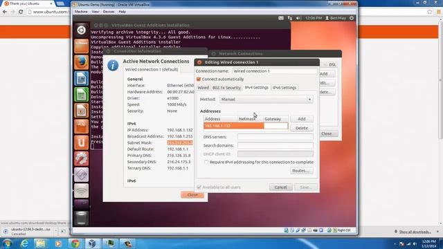The width and height of the screenshot is (443, 249).
Task: Open System Settings from the launcher
Action: click(82, 158)
